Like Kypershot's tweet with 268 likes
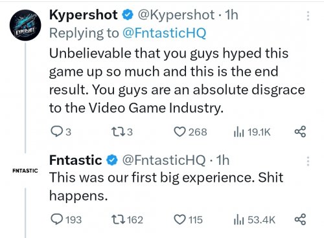 (179, 132)
